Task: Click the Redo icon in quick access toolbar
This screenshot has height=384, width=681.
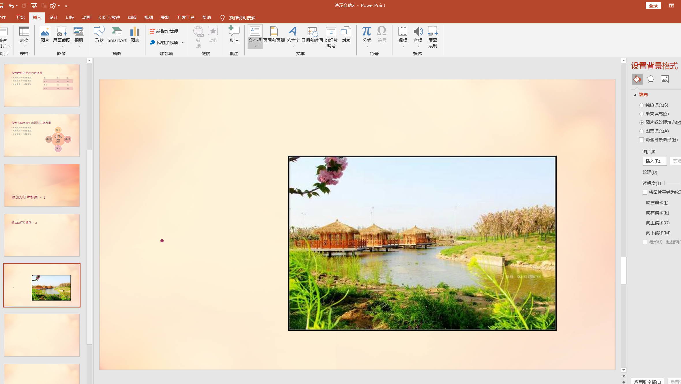Action: (24, 6)
